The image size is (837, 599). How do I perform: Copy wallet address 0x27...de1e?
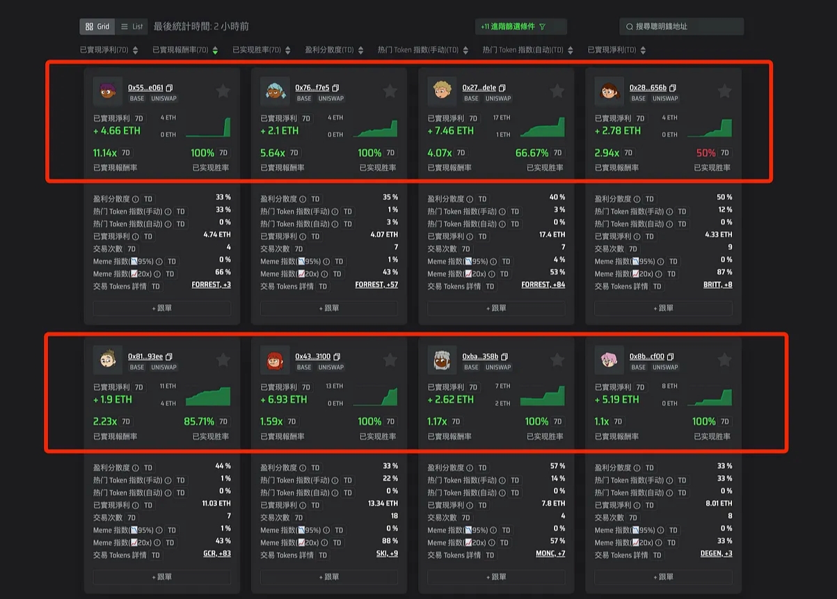502,88
